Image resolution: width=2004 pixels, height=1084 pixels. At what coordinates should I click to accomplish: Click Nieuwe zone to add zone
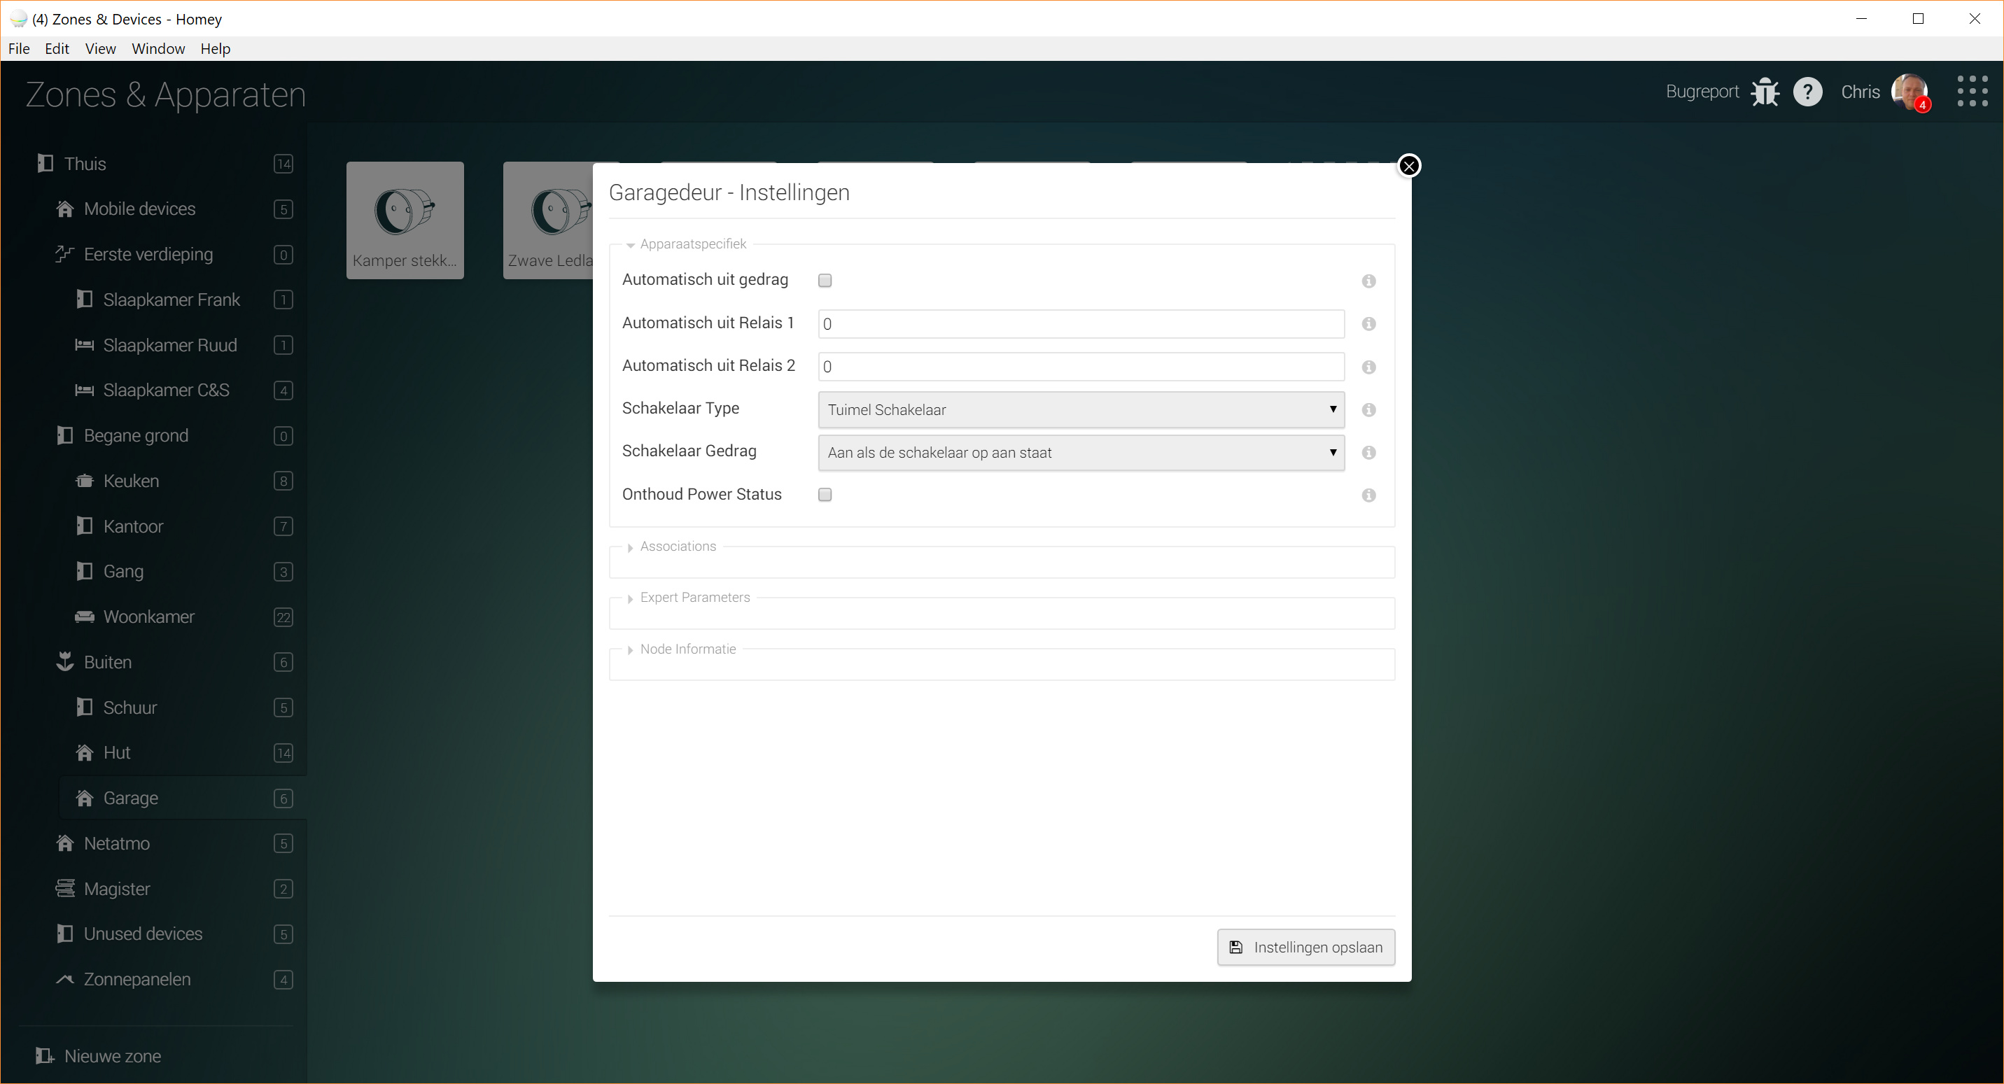[x=111, y=1056]
